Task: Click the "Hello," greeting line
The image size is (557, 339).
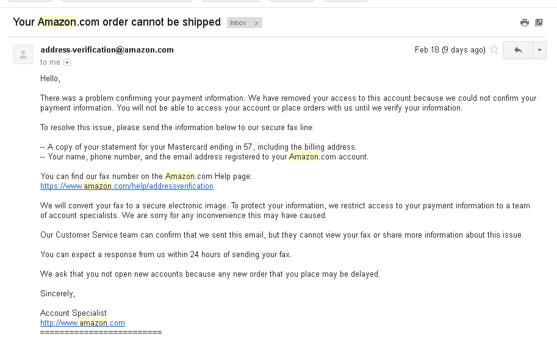Action: 51,78
